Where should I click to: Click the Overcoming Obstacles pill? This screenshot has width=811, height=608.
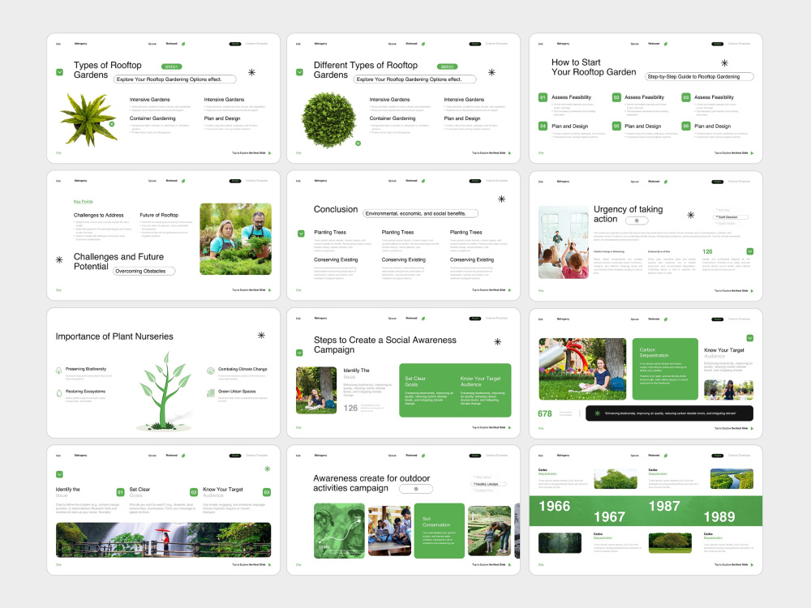coord(144,271)
